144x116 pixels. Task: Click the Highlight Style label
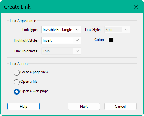pyautogui.click(x=26, y=40)
